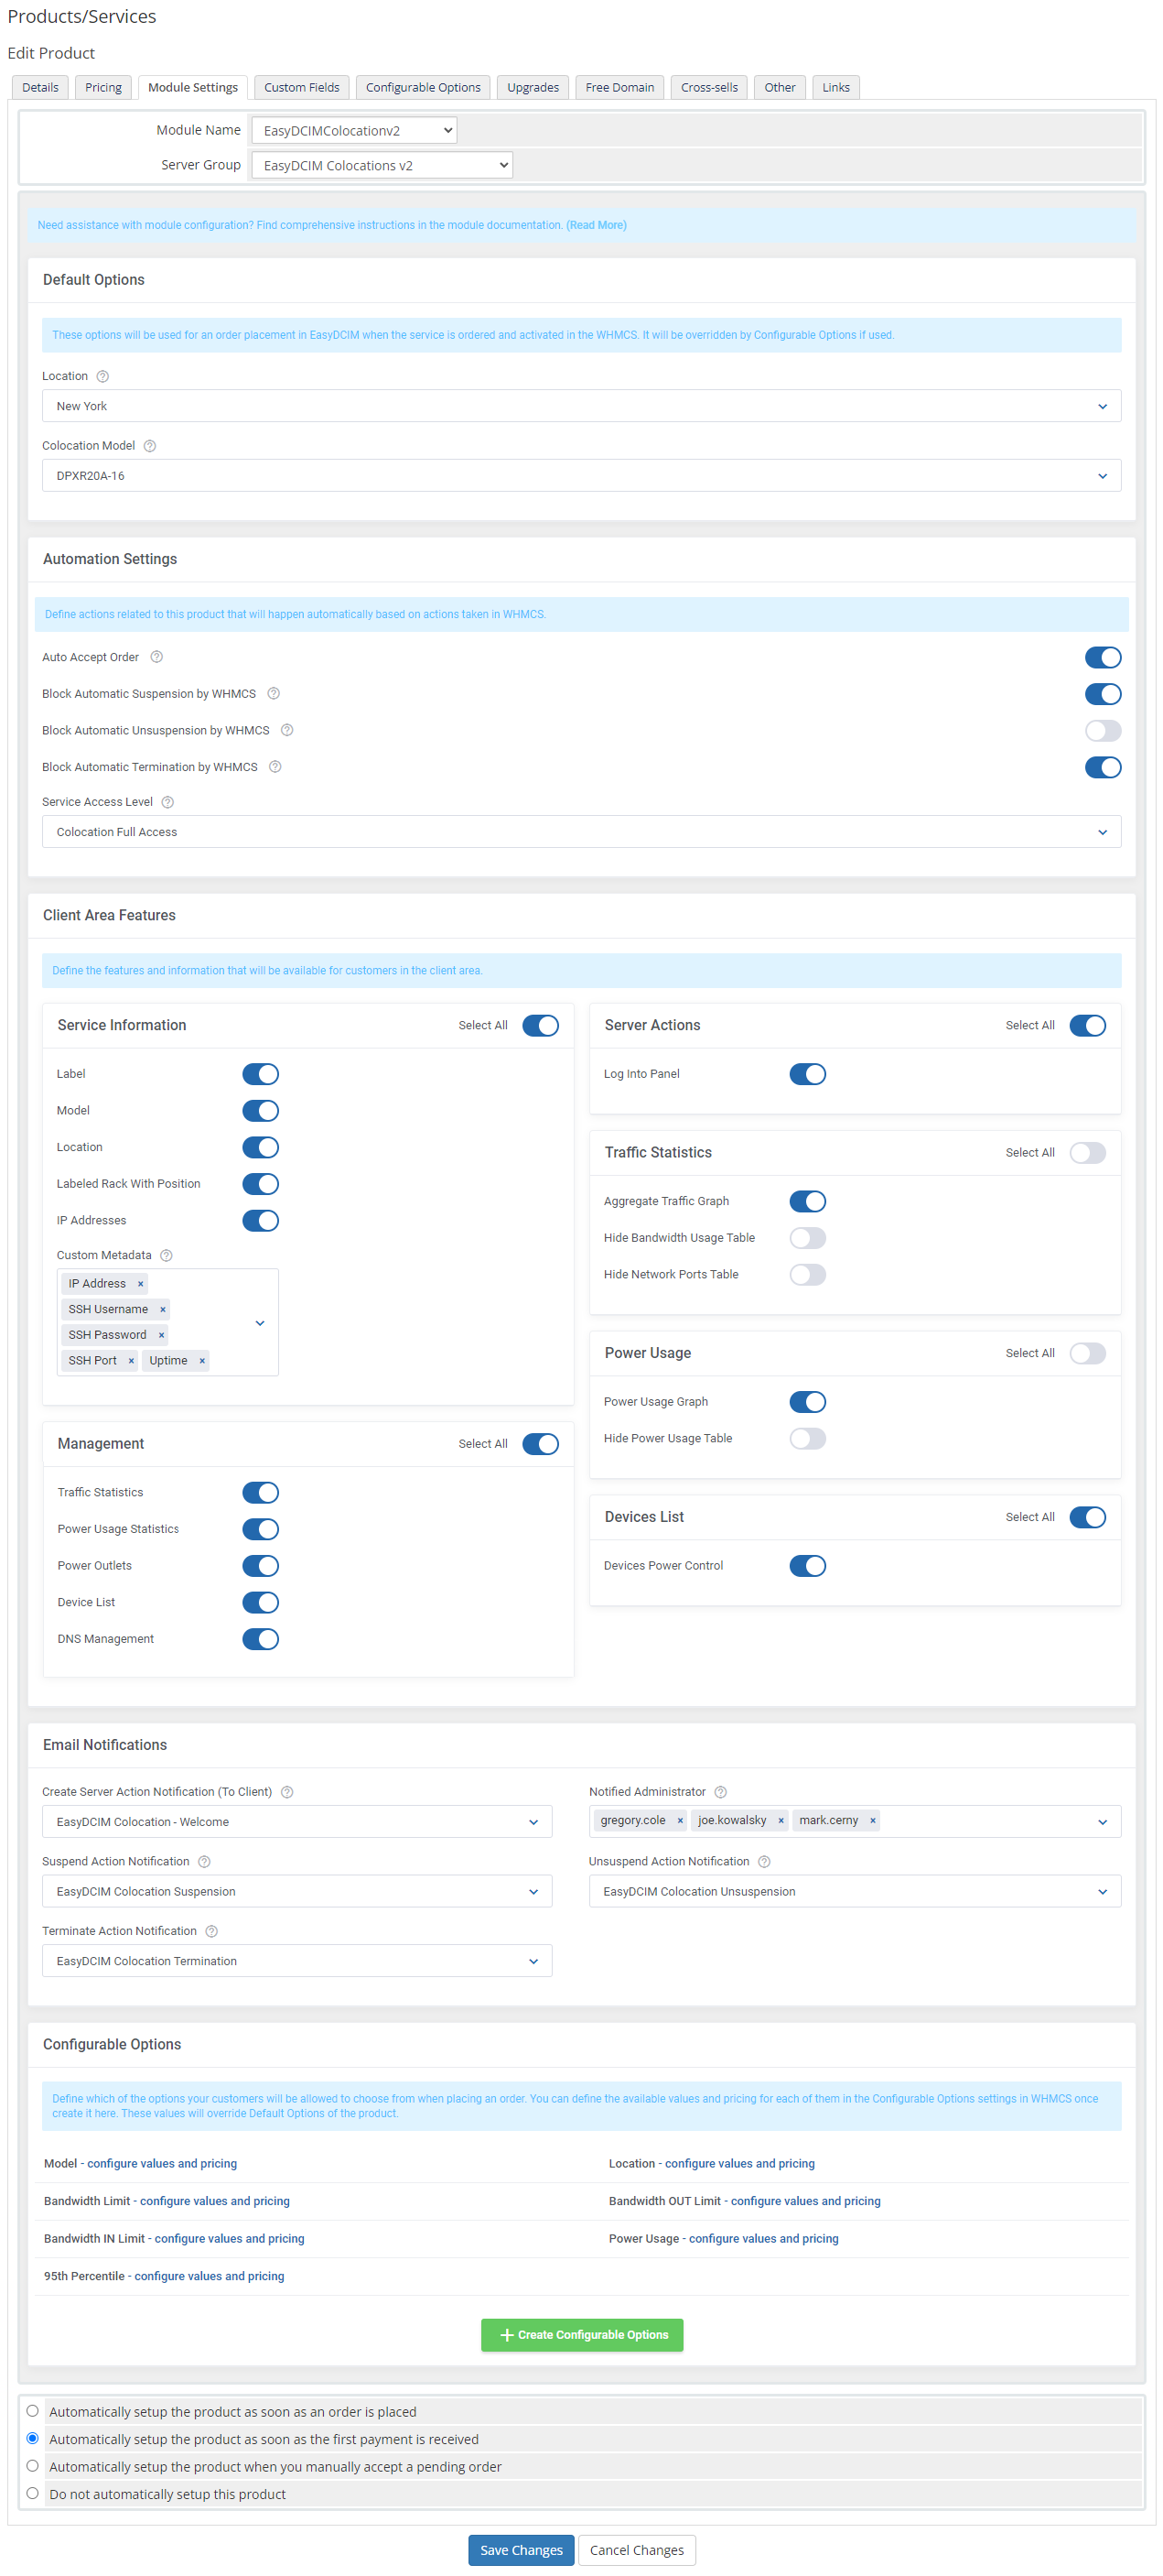
Task: Remove SSH Username tag from Custom Metadata
Action: (x=163, y=1310)
